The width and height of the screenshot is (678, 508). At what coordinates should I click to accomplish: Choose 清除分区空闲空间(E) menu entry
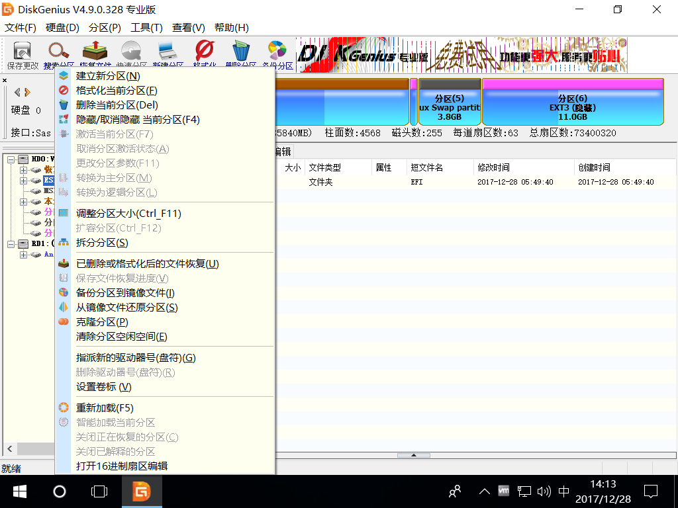165,337
